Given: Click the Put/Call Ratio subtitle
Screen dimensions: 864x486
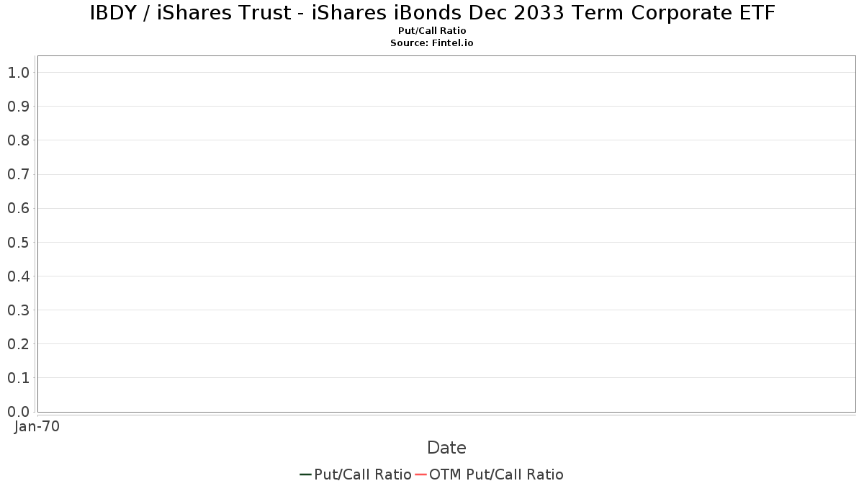Looking at the screenshot, I should pos(432,31).
